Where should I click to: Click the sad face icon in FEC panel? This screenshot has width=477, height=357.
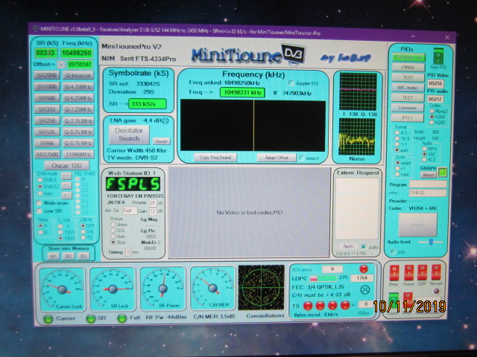pos(364,289)
